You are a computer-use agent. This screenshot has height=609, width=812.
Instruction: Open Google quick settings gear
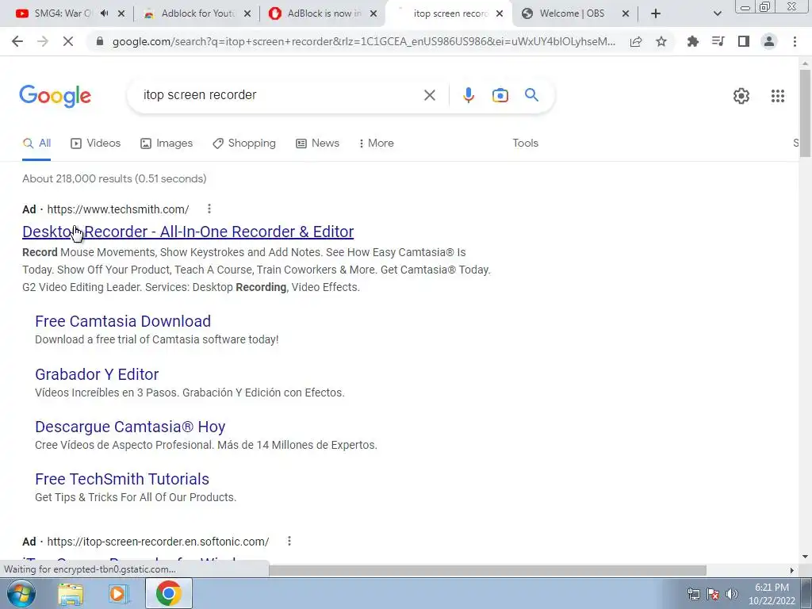(741, 96)
